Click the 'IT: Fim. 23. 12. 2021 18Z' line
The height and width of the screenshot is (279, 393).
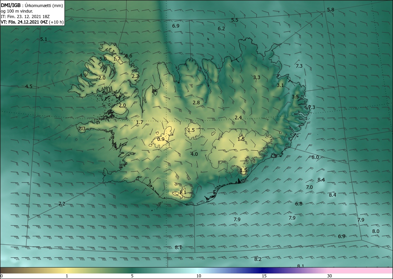pos(25,17)
